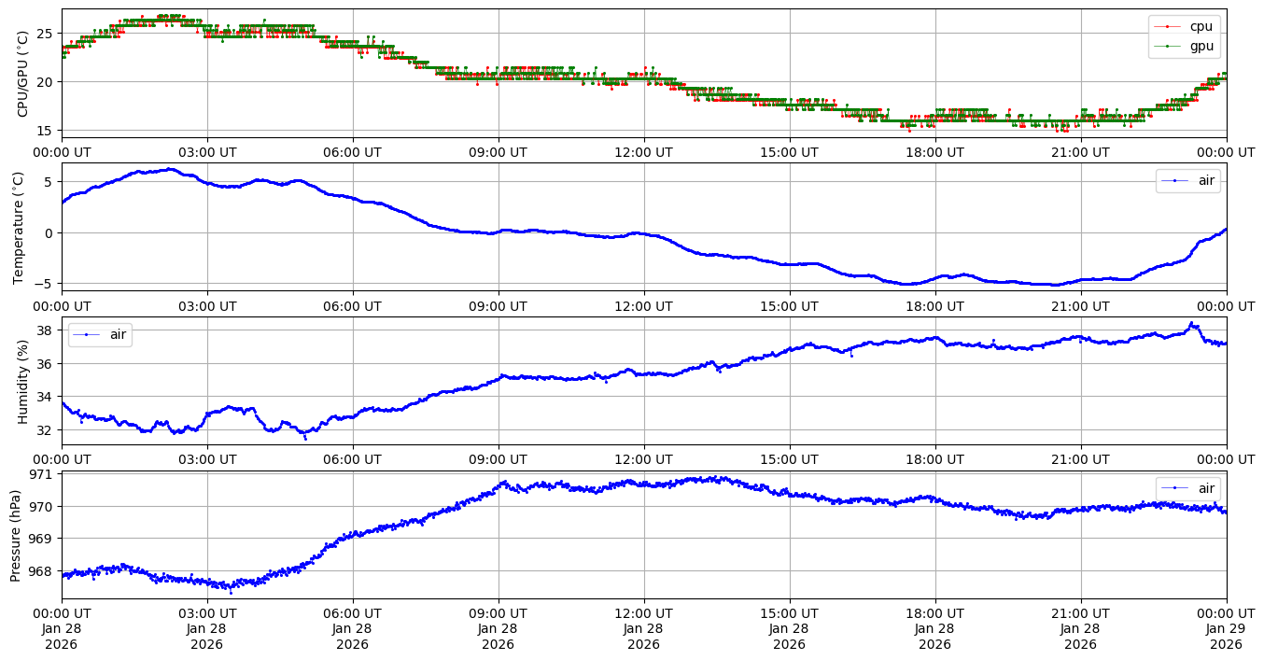Viewport: 1264px width, 660px height.
Task: Click 06:00 UT tick below the Temperature chart
Action: click(x=352, y=305)
